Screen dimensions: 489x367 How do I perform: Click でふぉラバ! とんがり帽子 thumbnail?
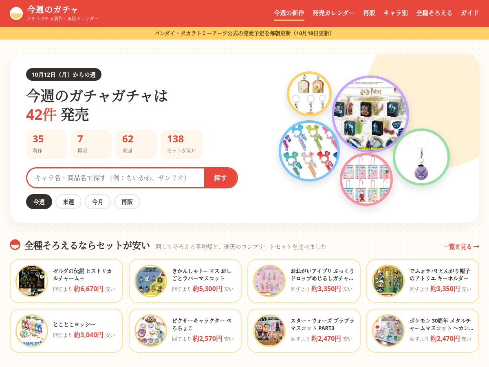[388, 281]
